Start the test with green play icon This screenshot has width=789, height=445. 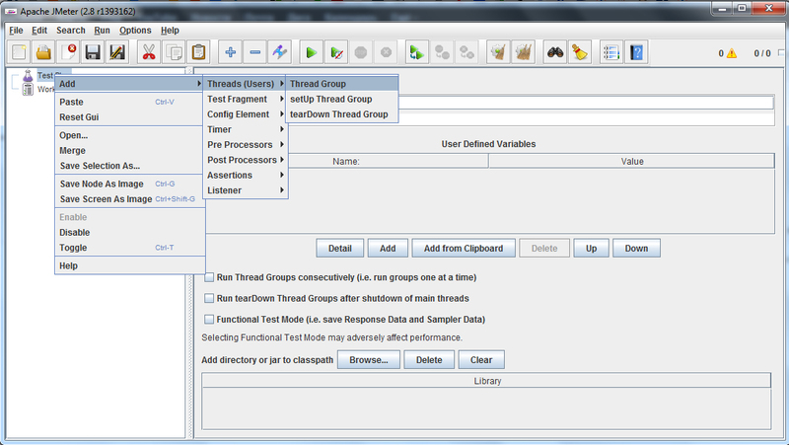(312, 52)
